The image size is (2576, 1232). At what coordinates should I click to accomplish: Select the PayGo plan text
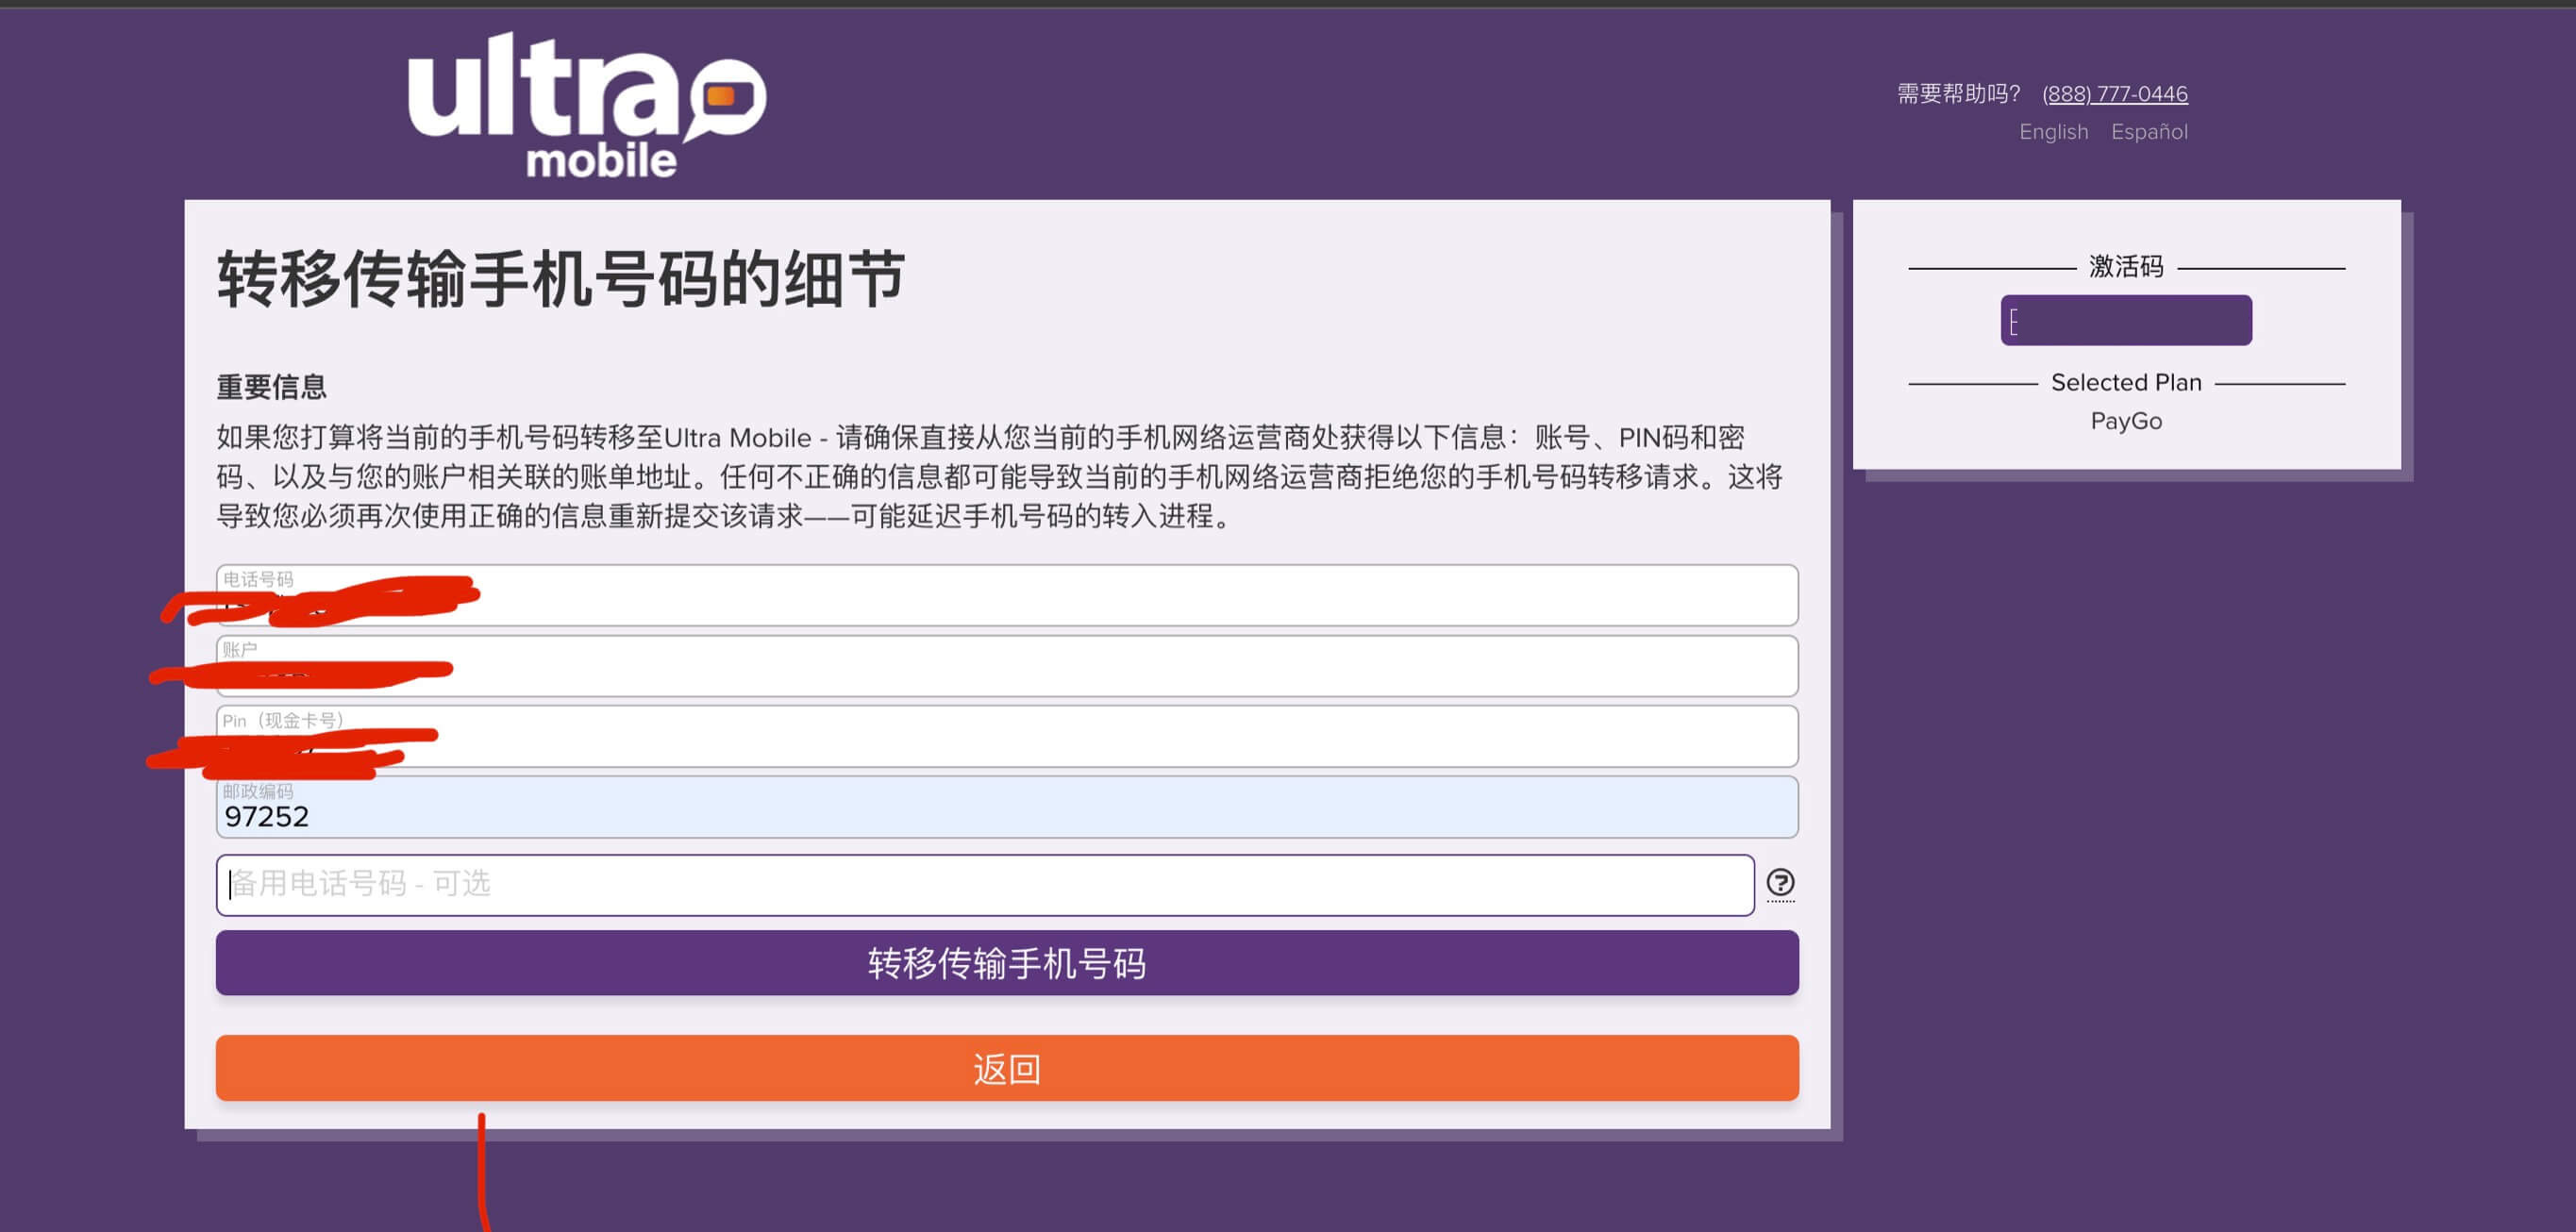[2126, 421]
